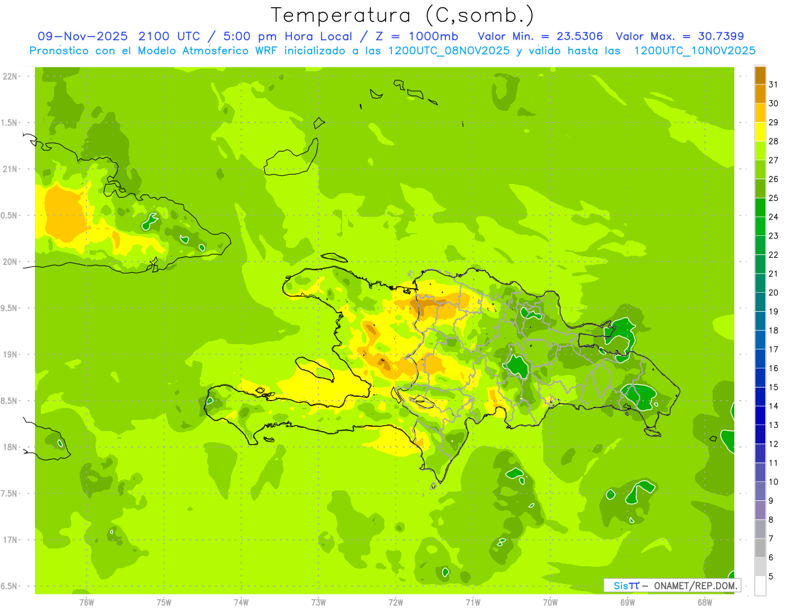Select the purple swatch between 9 and 10
This screenshot has width=791, height=611.
(760, 491)
